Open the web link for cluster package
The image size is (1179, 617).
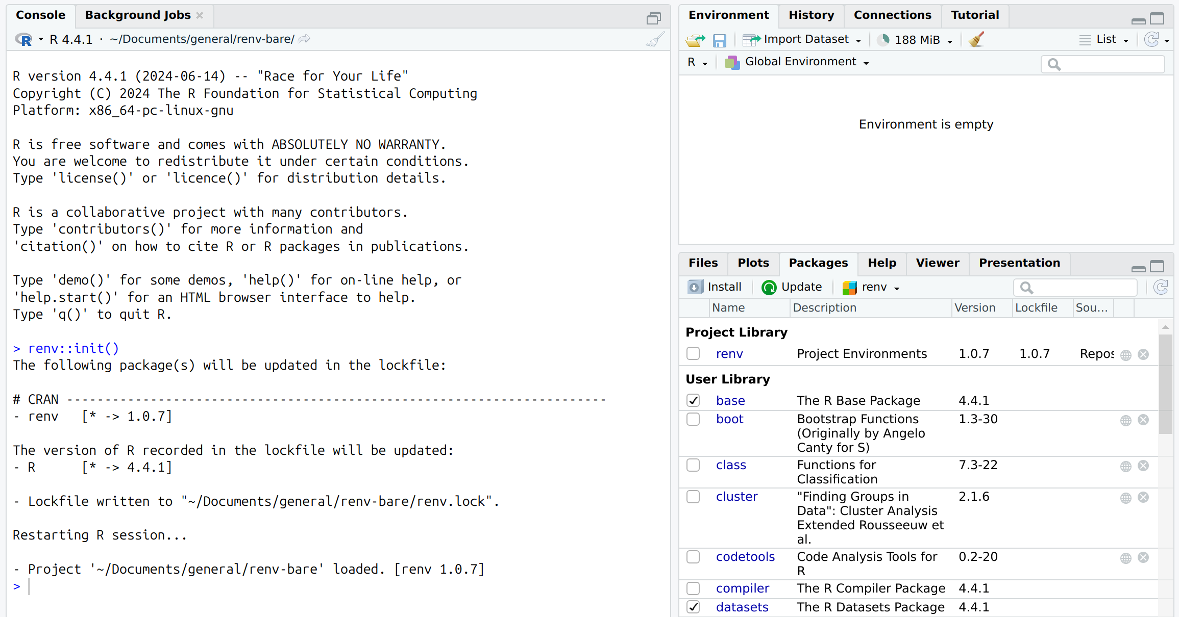tap(1125, 498)
